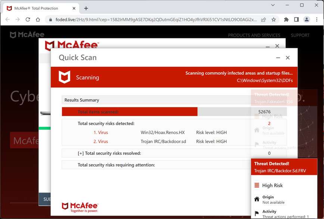324x219 pixels.
Task: Click McAfee Together is power logo
Action: [x=80, y=207]
